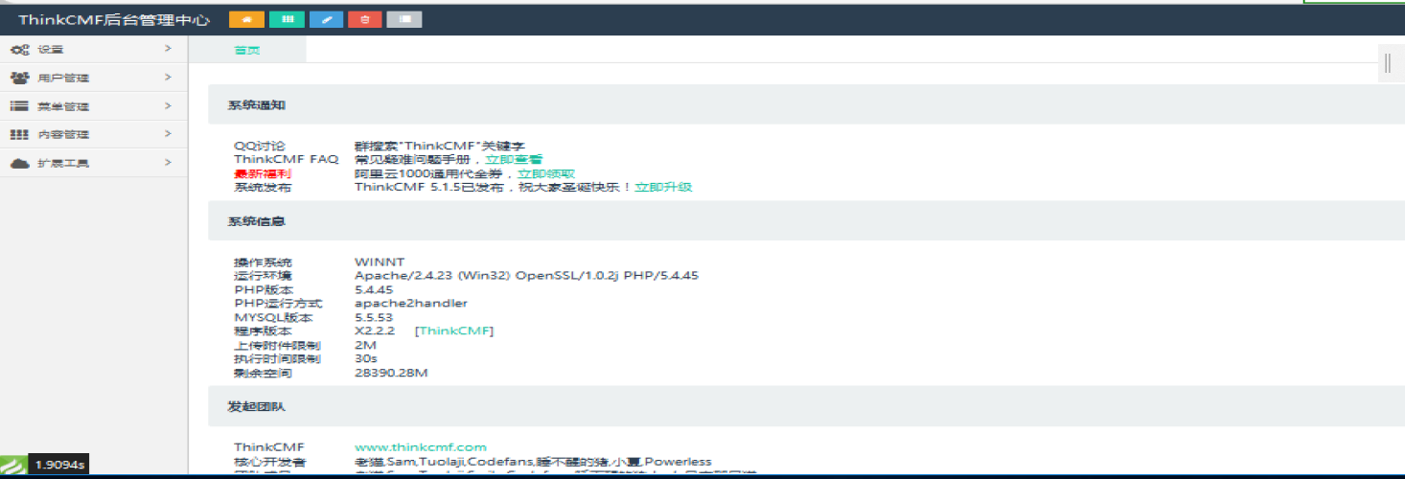The width and height of the screenshot is (1405, 479).
Task: Click the vertical bars toggle at right edge
Action: pyautogui.click(x=1388, y=63)
